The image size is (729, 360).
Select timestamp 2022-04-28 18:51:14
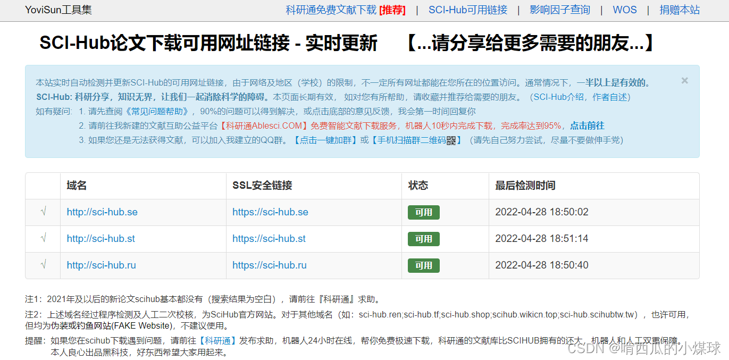[542, 239]
